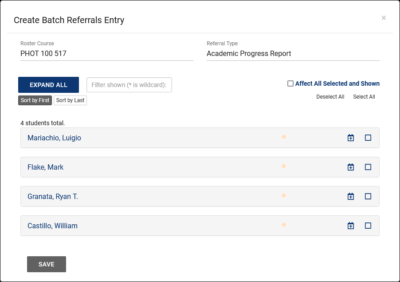
Task: Switch to Sort by Last
Action: [x=70, y=100]
